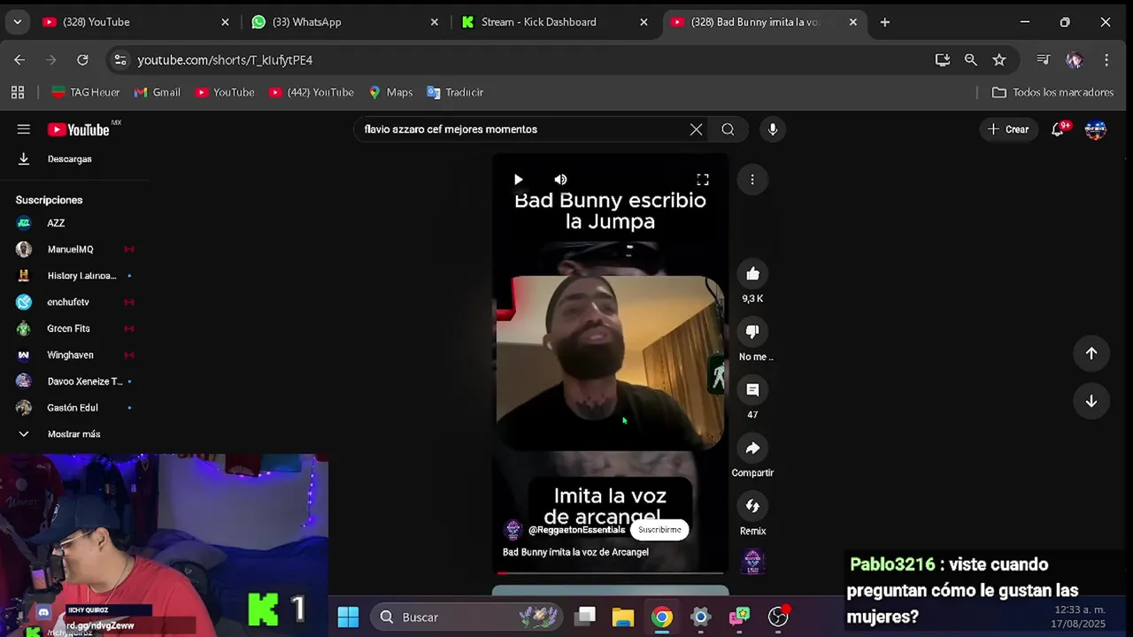The height and width of the screenshot is (637, 1133).
Task: Open (442) YouTube bookmark
Action: tap(311, 92)
